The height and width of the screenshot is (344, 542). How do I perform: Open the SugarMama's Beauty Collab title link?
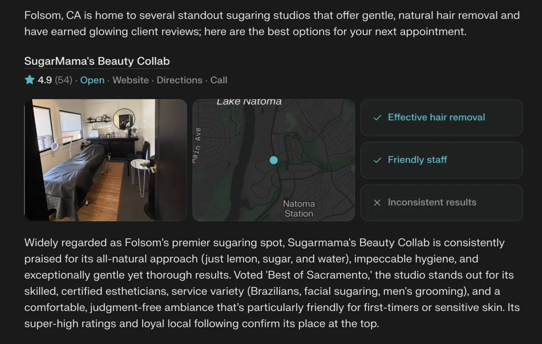[x=97, y=61]
